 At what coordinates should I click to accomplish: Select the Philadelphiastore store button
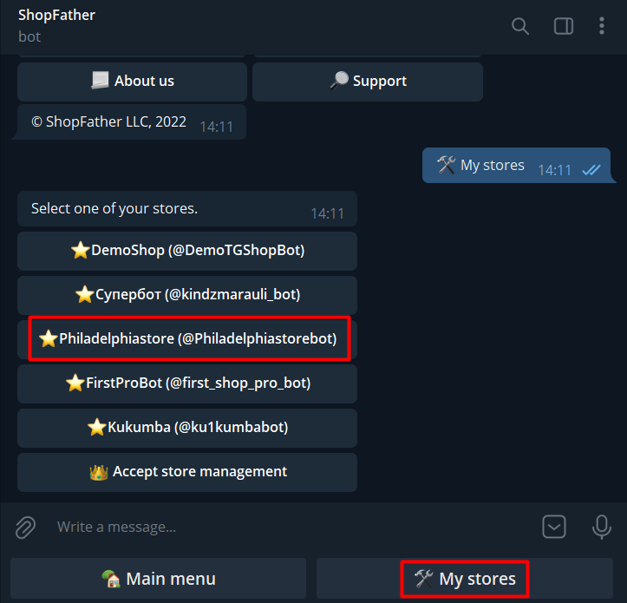click(x=187, y=339)
